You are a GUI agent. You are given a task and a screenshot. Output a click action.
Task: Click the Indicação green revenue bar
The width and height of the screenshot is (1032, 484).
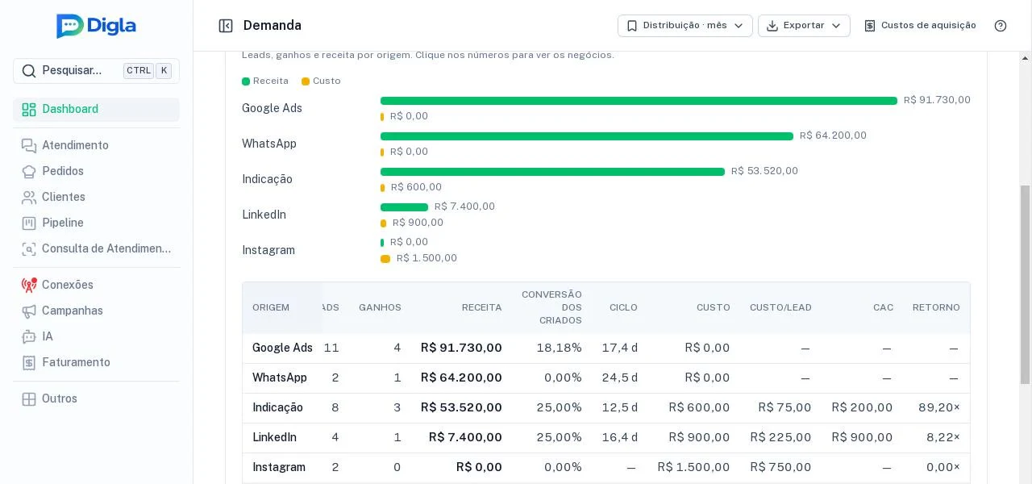[552, 172]
